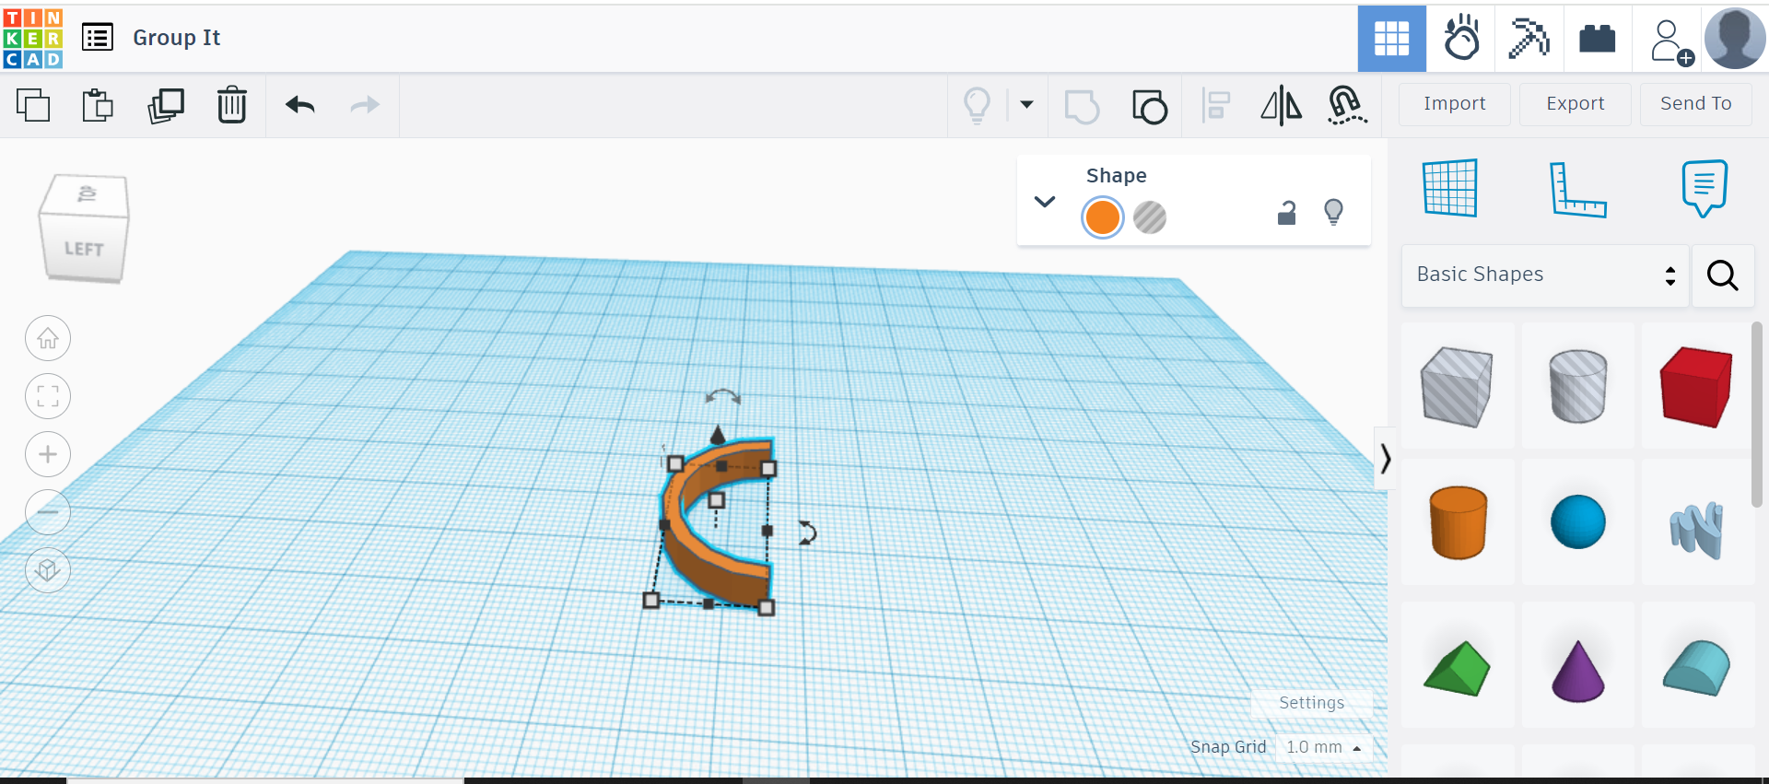Open the Sim Lab icon
Viewport: 1769px width, 784px height.
[x=1461, y=39]
